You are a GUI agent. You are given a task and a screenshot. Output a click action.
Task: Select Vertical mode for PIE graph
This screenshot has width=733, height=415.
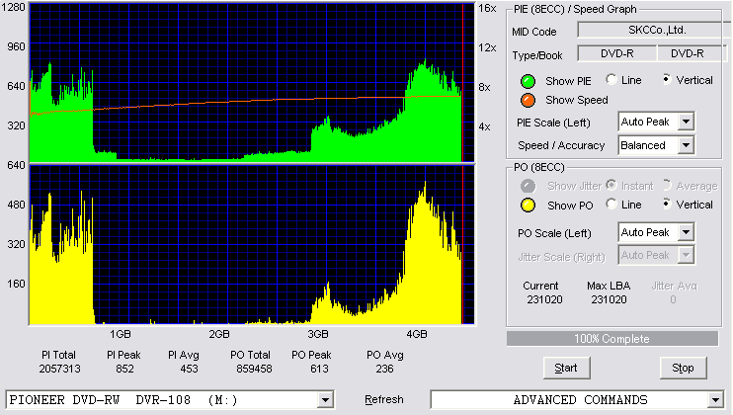point(667,79)
